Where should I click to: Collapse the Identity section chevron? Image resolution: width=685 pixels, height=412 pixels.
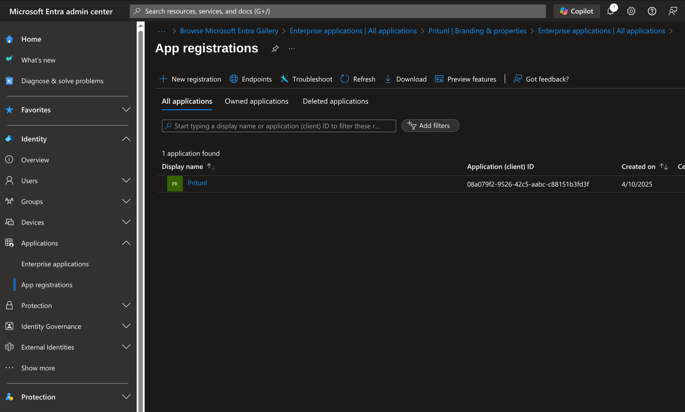(126, 139)
